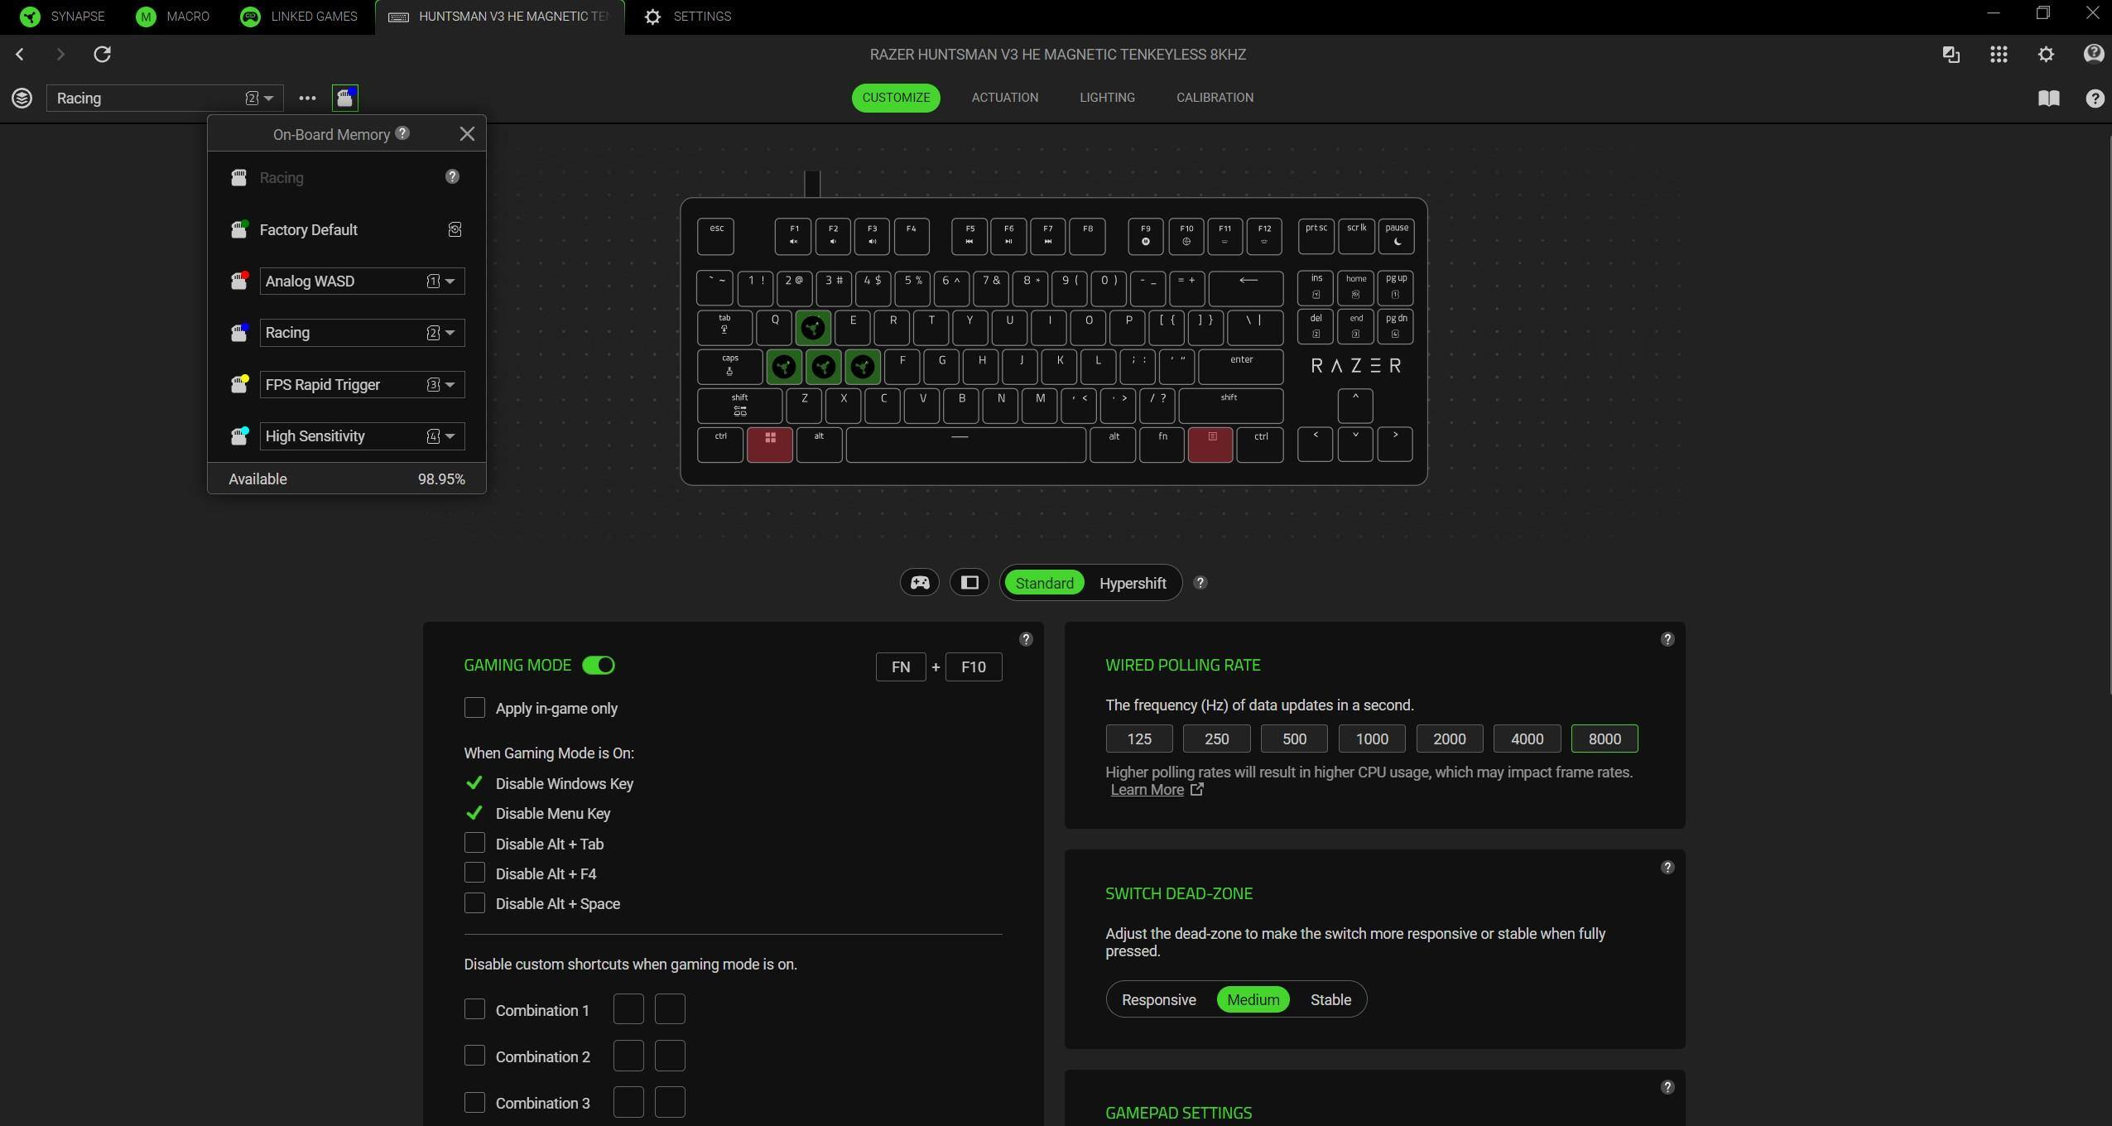Open the profile options ellipsis menu
This screenshot has height=1126, width=2112.
[x=307, y=99]
